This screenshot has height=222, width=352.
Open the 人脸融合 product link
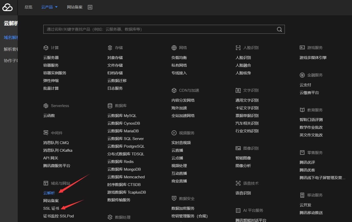pyautogui.click(x=243, y=65)
